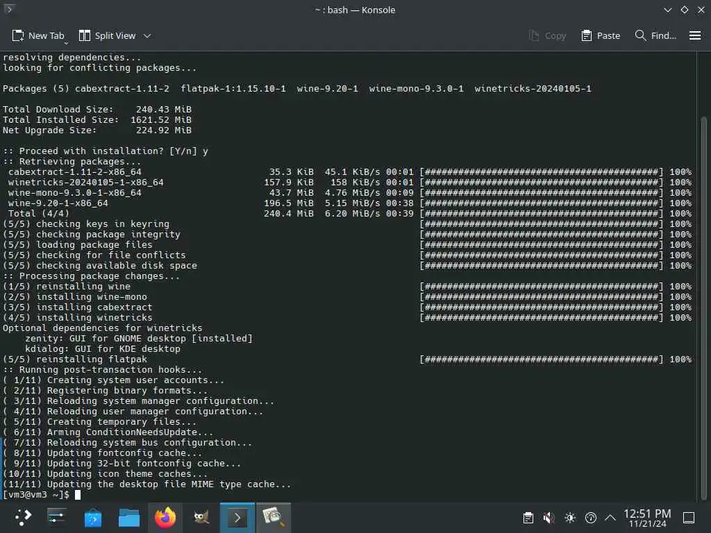This screenshot has width=711, height=533.
Task: Expand the Split View chevron menu
Action: (147, 36)
